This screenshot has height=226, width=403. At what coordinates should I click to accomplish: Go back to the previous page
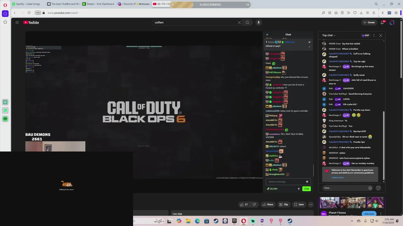[x=14, y=13]
